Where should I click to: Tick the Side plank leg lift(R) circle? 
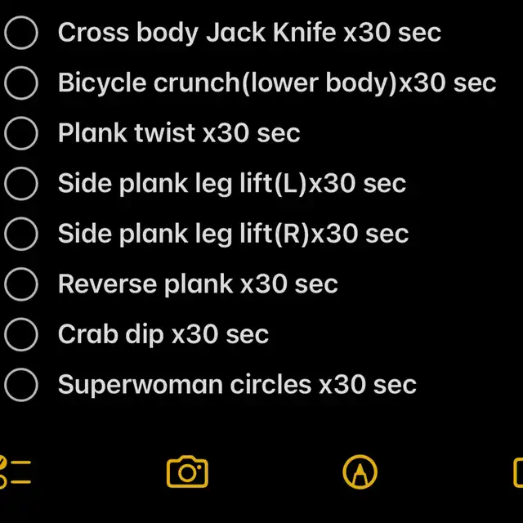pos(21,234)
